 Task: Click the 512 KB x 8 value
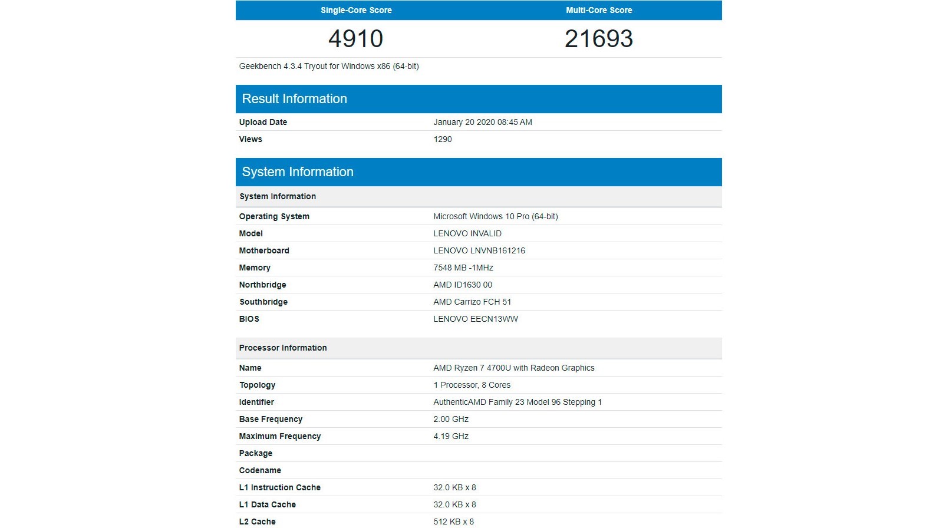pyautogui.click(x=454, y=522)
